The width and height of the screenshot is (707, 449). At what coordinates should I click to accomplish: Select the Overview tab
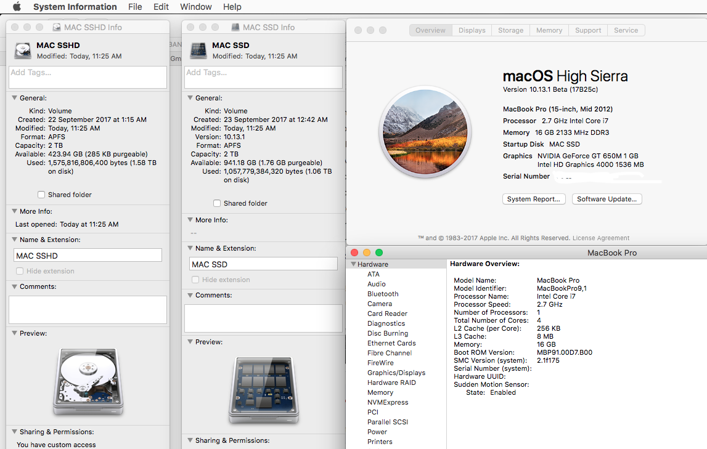(431, 30)
